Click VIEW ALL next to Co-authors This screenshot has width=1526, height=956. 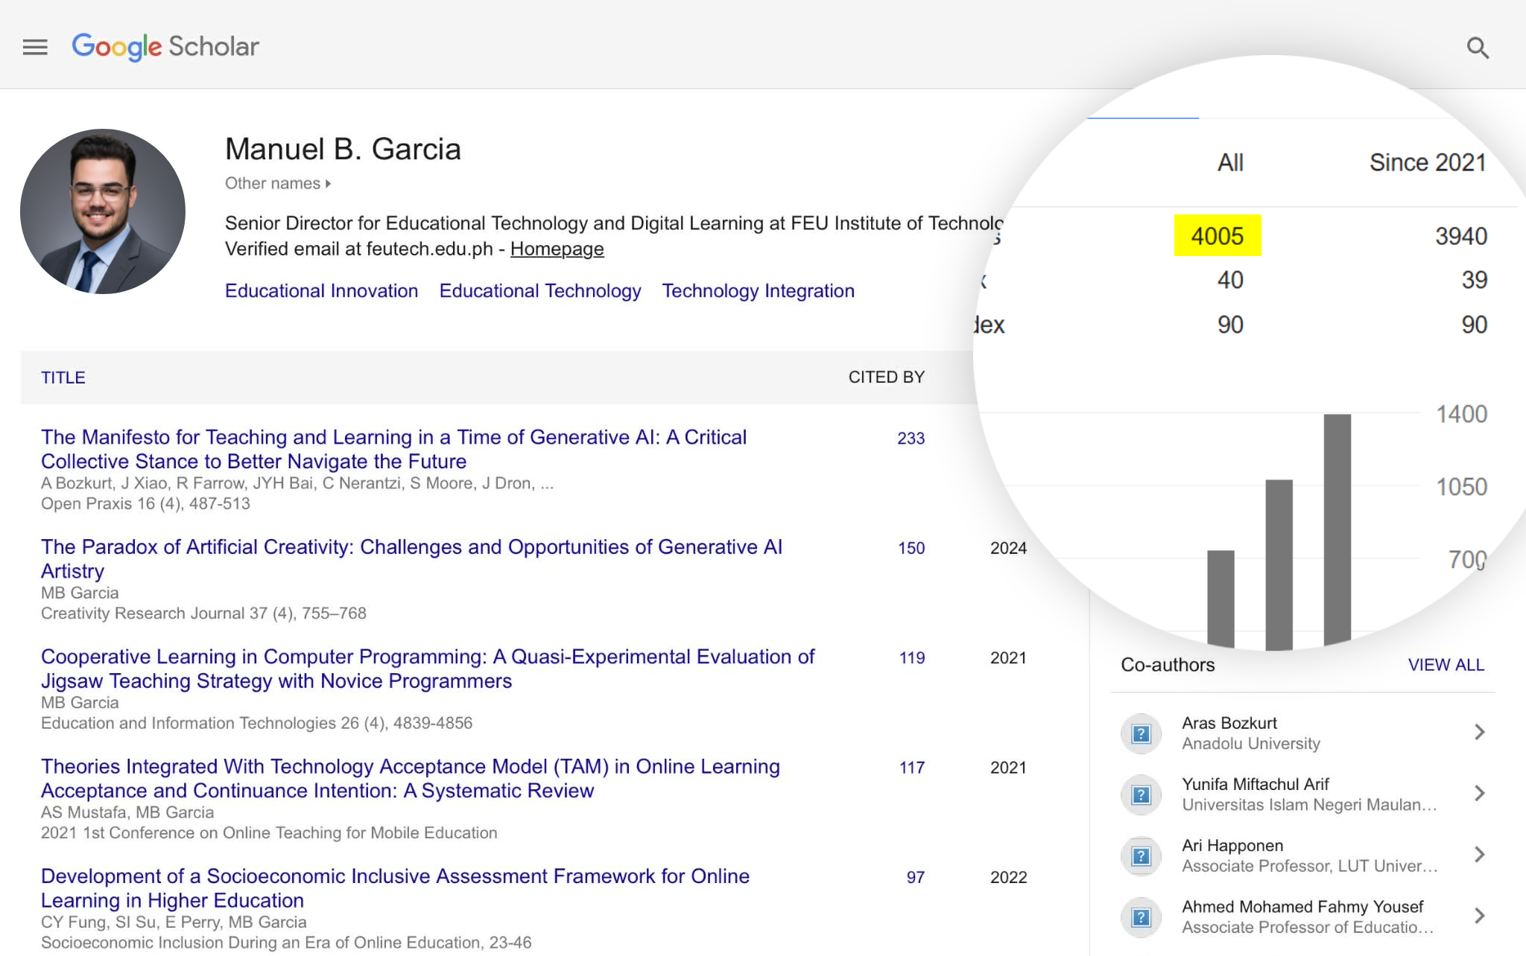click(x=1446, y=665)
